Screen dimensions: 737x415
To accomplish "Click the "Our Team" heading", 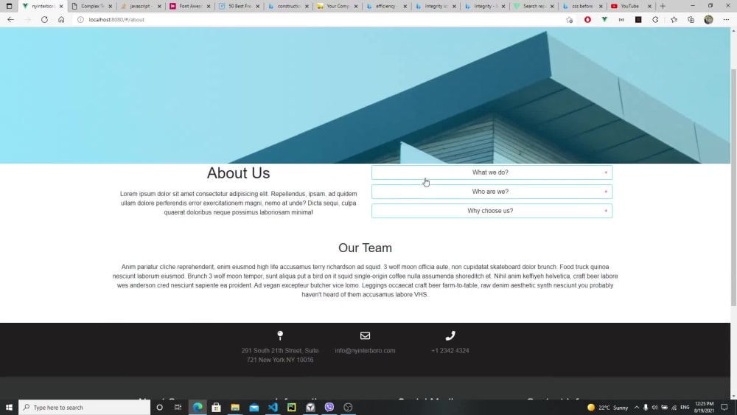I will tap(366, 248).
